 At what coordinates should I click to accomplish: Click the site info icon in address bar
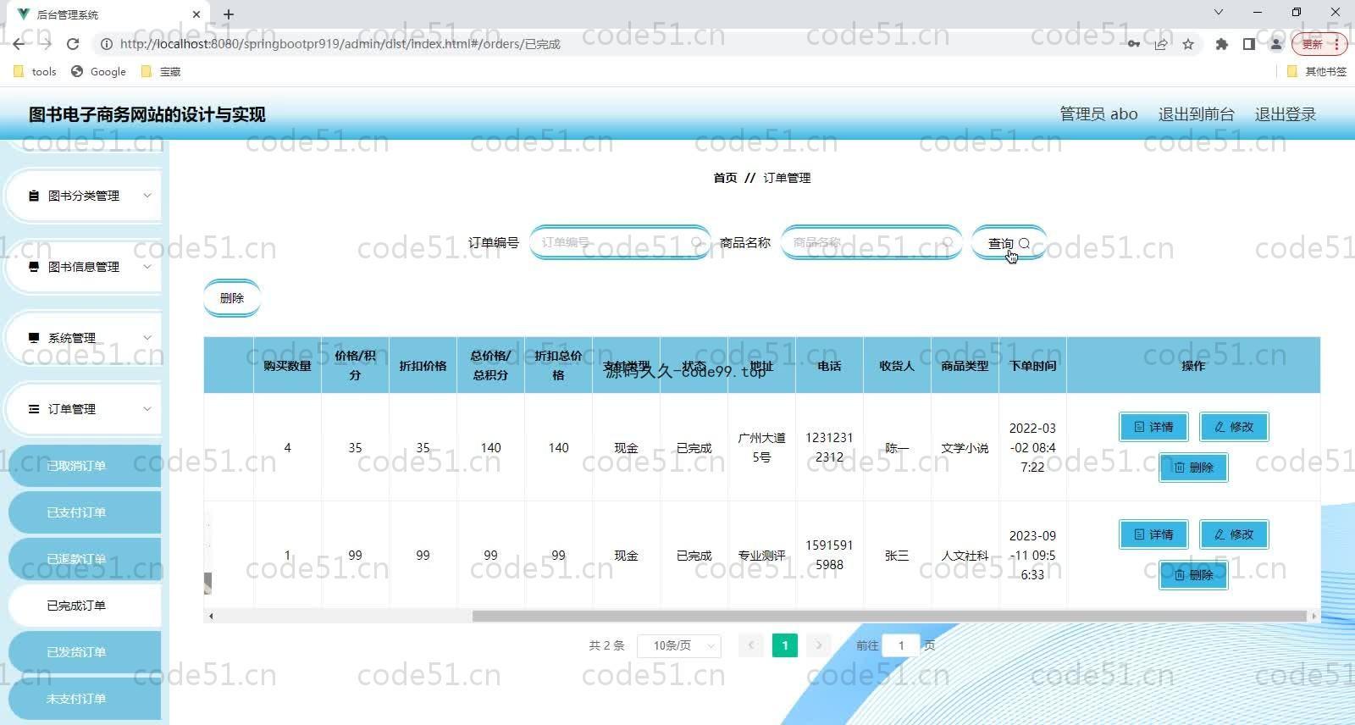click(106, 44)
